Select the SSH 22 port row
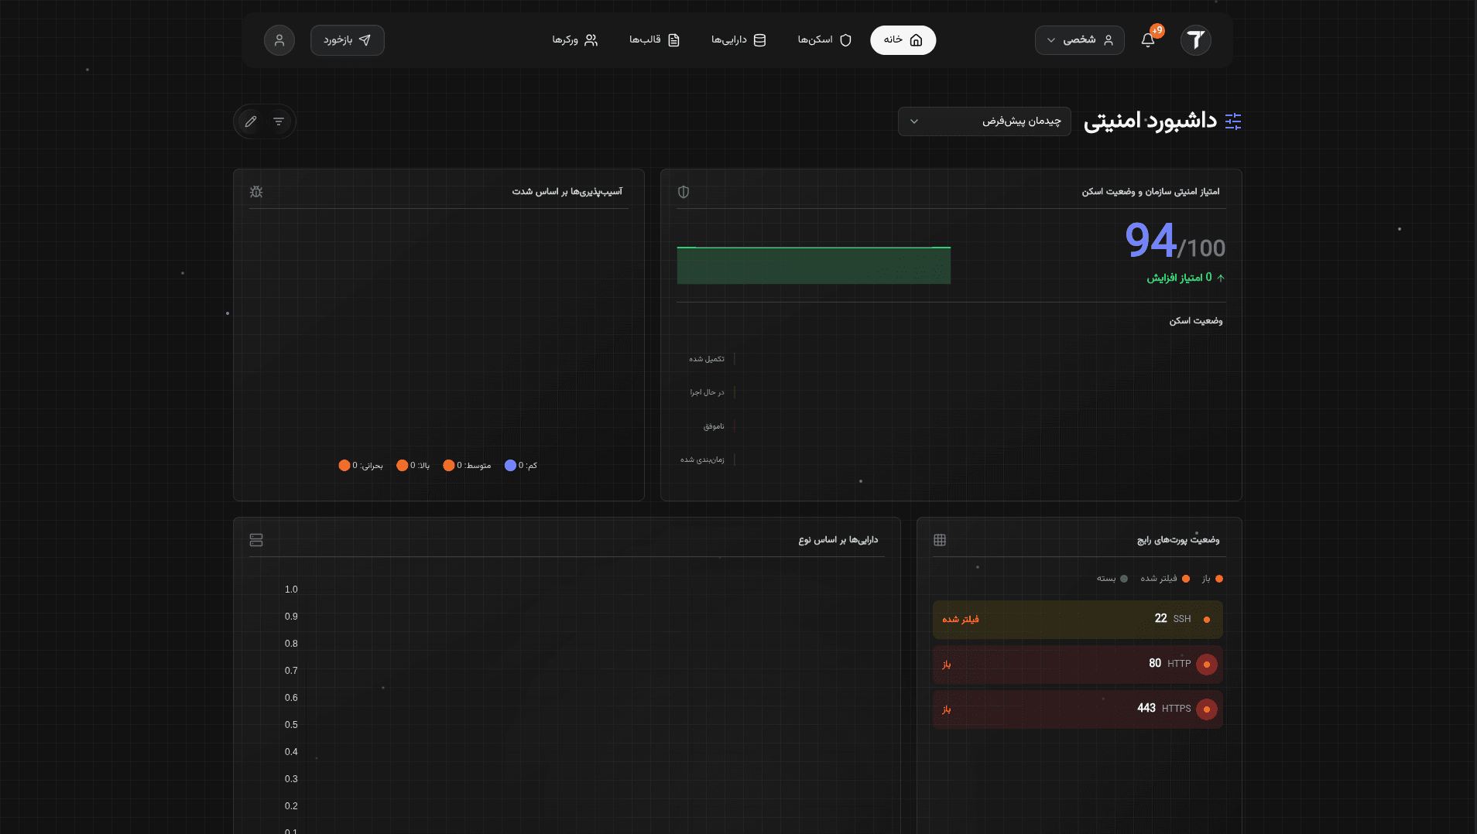Viewport: 1477px width, 834px height. coord(1078,620)
